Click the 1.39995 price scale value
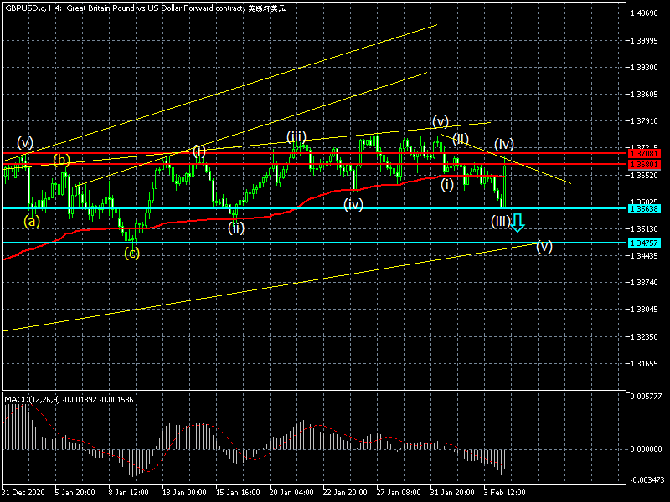This screenshot has width=670, height=502. point(644,40)
